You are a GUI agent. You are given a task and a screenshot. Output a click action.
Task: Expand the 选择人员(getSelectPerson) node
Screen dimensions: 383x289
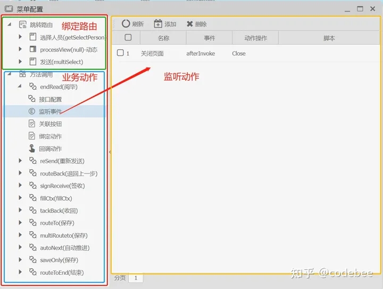click(20, 37)
